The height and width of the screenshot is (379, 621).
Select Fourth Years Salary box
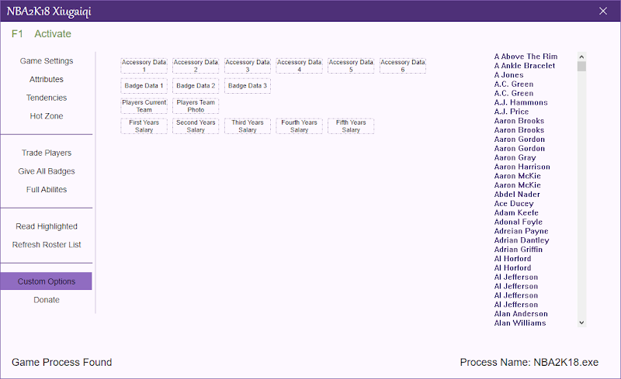coord(299,126)
